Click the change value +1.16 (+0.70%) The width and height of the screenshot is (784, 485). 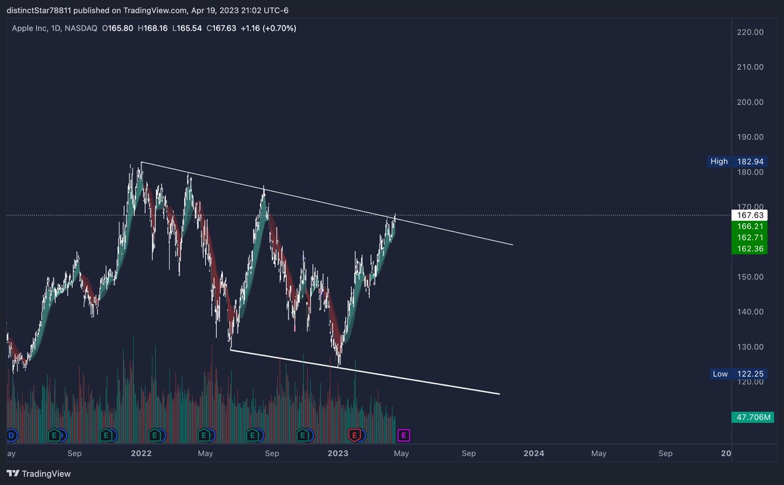pyautogui.click(x=268, y=28)
